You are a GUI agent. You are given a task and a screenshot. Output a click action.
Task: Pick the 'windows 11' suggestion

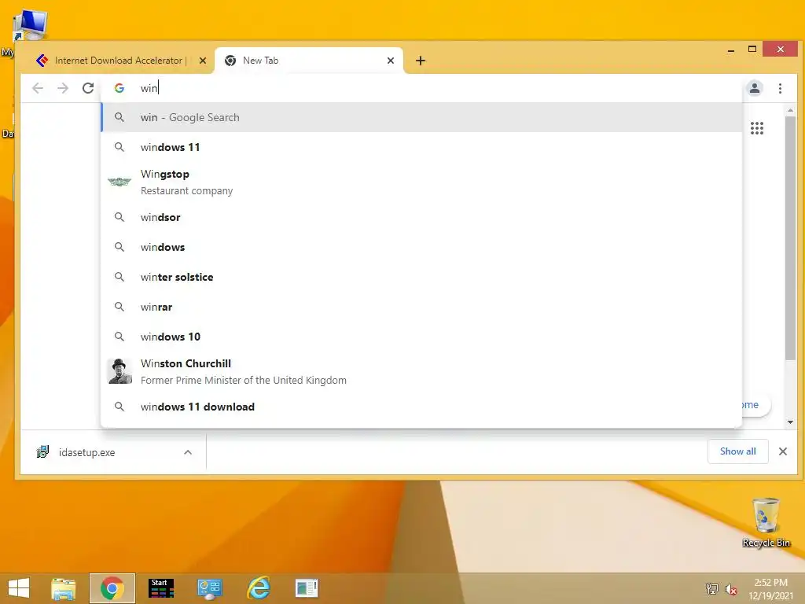pos(421,147)
